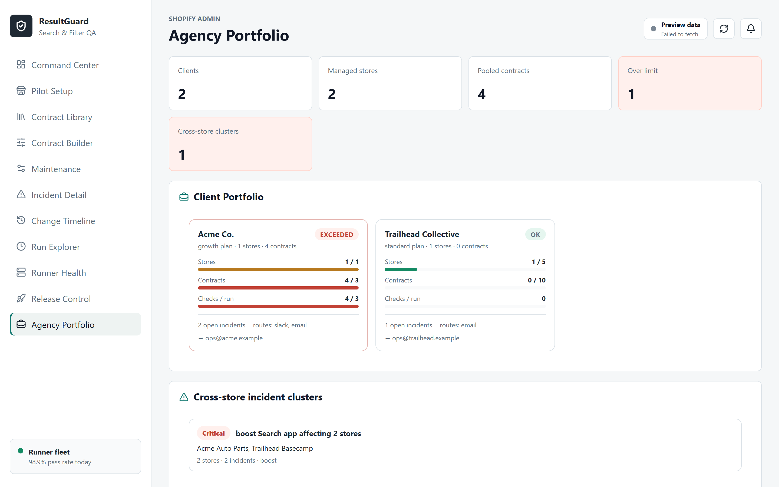The height and width of the screenshot is (487, 779).
Task: Open notifications with the bell icon
Action: tap(751, 29)
